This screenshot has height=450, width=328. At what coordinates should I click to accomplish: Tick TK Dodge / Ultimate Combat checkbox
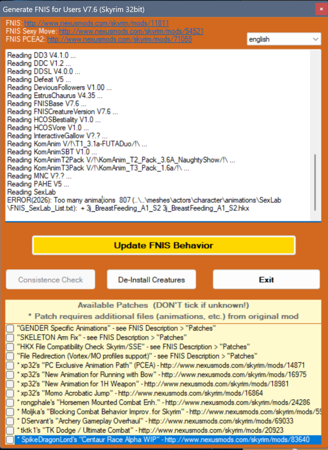[10, 430]
